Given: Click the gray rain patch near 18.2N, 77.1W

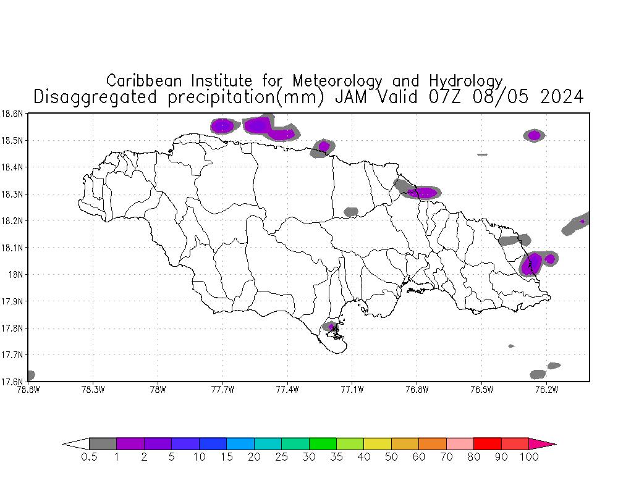Looking at the screenshot, I should point(351,212).
